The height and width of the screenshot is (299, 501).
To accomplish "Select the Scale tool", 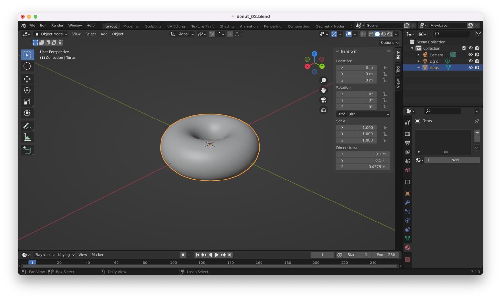I will tap(27, 102).
